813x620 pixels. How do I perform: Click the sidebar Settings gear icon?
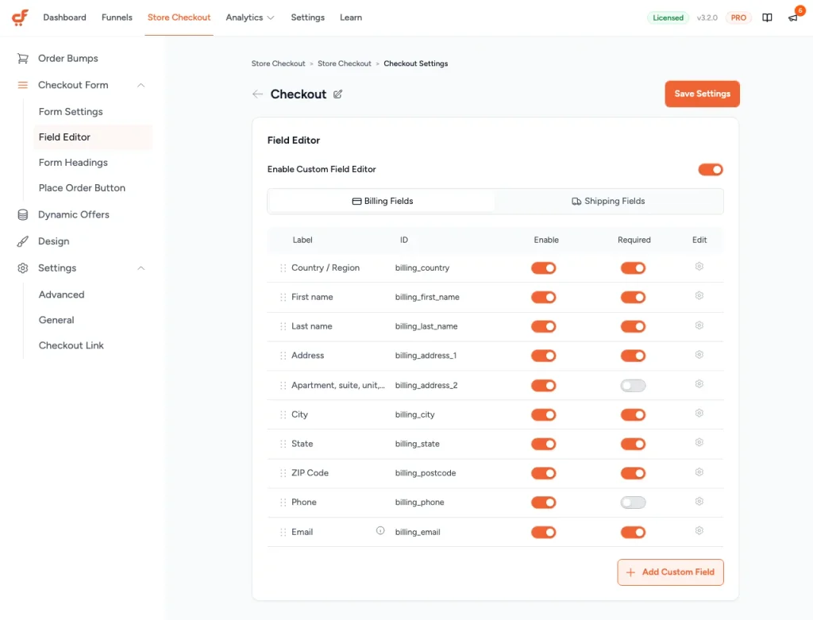click(23, 268)
